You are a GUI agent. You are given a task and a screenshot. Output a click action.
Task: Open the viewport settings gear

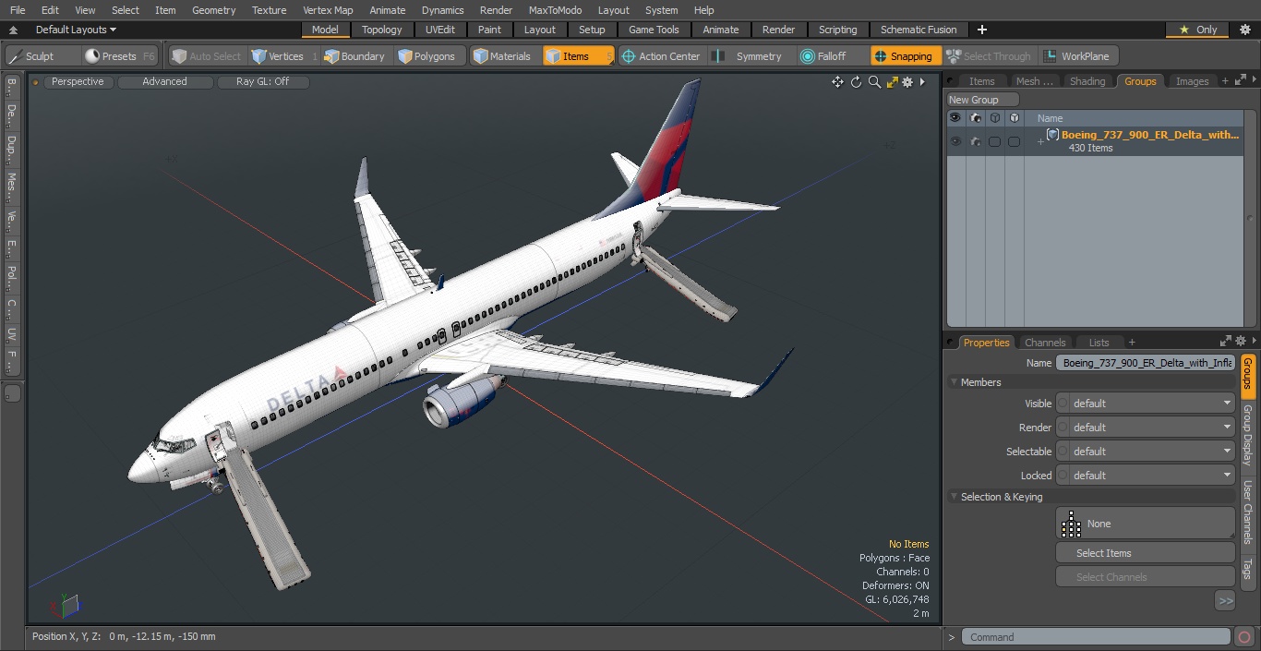click(x=907, y=82)
